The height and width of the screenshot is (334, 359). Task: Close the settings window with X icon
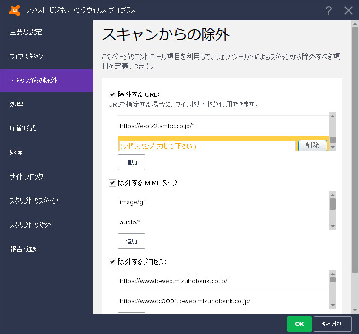pos(349,10)
